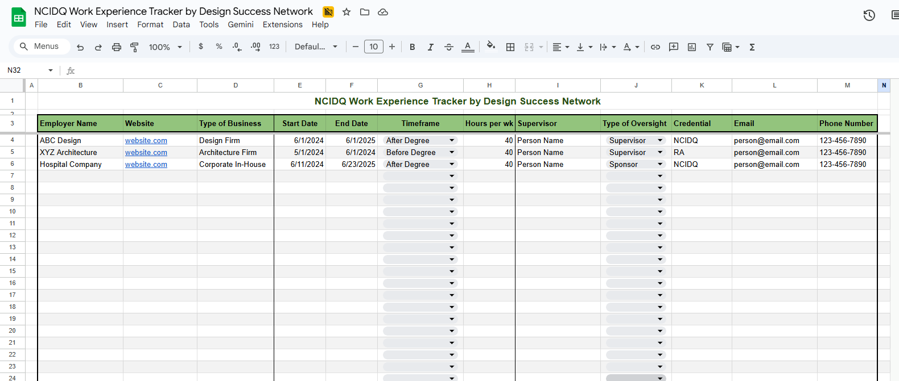This screenshot has height=381, width=899.
Task: Format as percent icon
Action: 219,47
